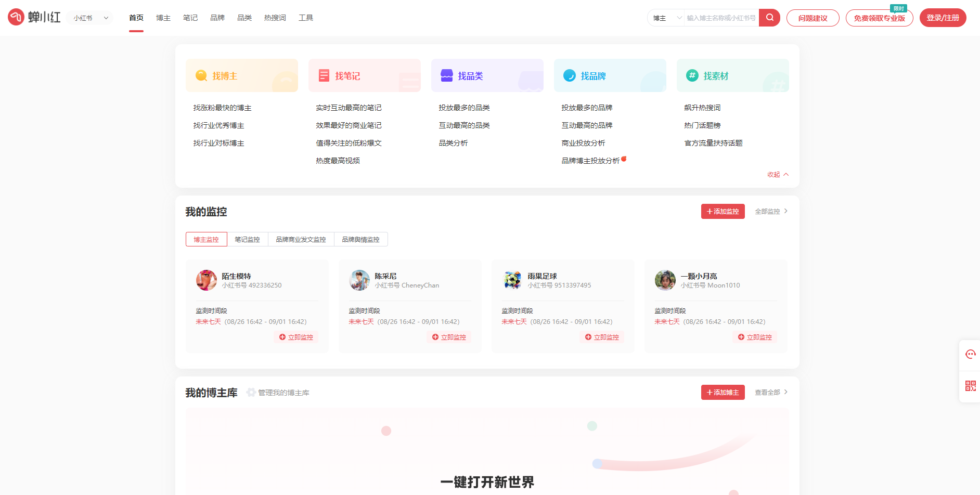
Task: Click the red search magnifier button
Action: tap(769, 18)
